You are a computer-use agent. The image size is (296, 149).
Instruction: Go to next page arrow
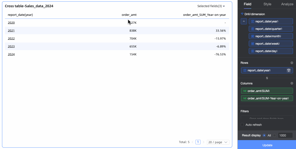(x=204, y=142)
